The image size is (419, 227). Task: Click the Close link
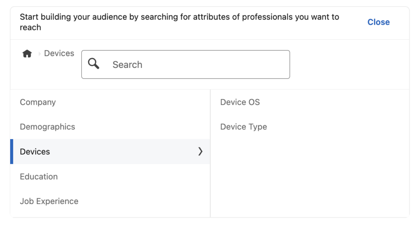378,22
